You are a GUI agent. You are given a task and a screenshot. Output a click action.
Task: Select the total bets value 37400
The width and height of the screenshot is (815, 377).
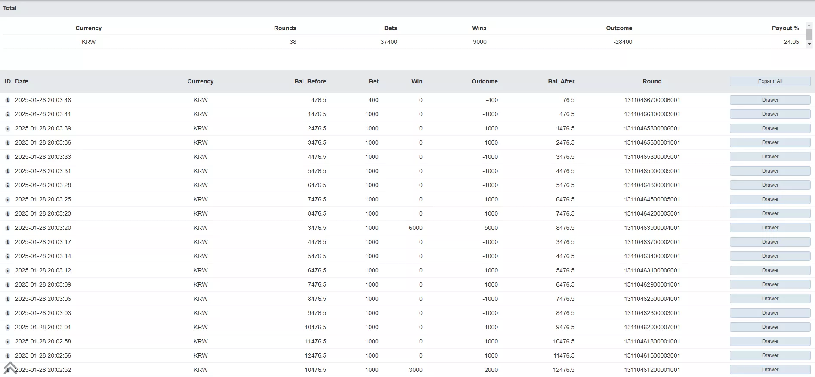tap(389, 42)
